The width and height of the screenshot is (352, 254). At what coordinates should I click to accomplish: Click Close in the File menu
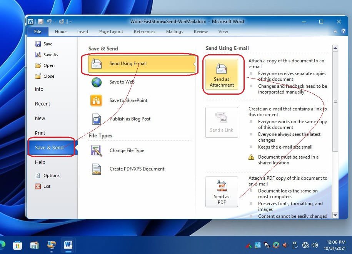[x=45, y=76]
